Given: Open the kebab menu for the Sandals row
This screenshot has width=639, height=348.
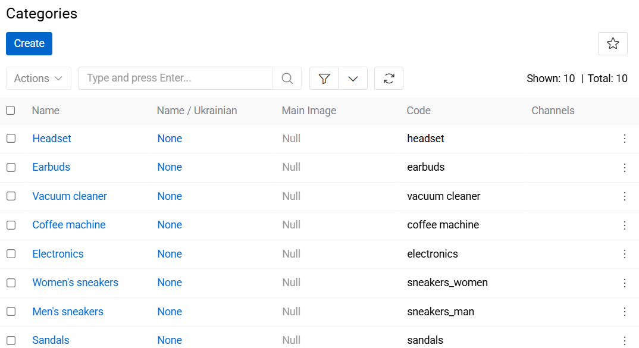Looking at the screenshot, I should 625,340.
